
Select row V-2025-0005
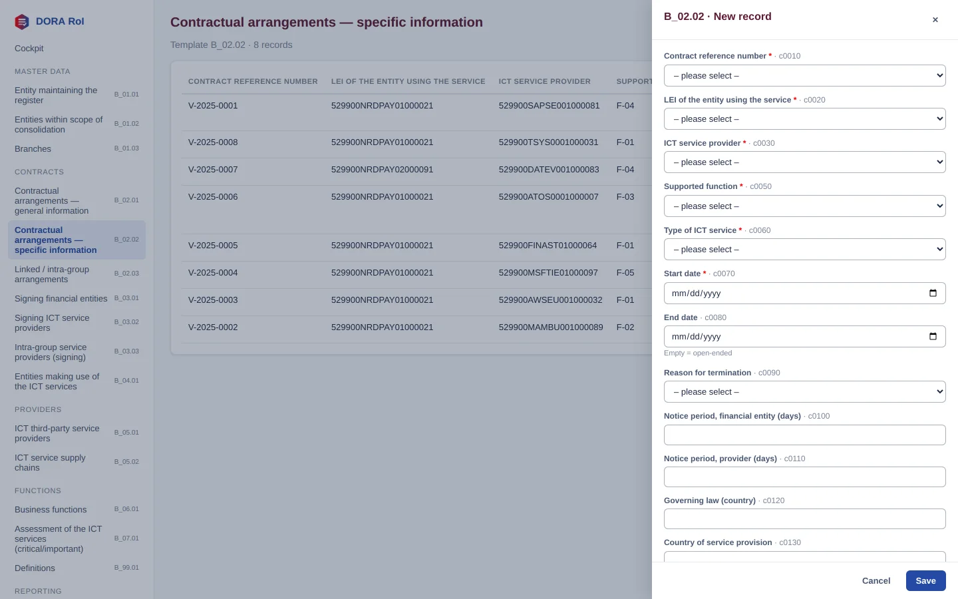click(416, 248)
